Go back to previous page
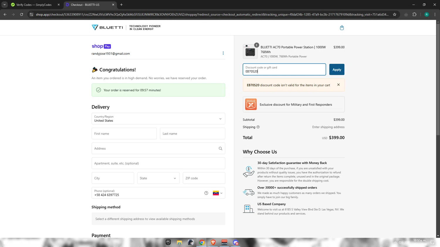 coord(5,14)
